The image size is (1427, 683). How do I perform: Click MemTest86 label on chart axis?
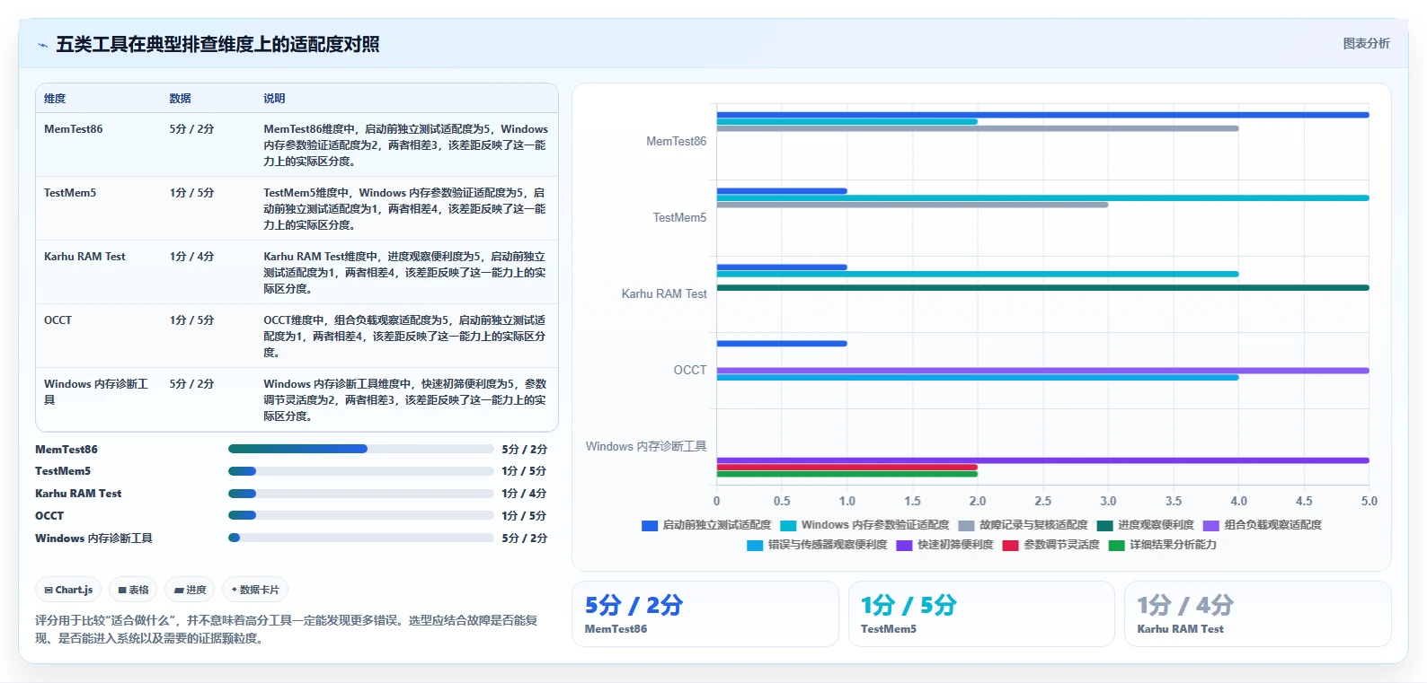(x=676, y=142)
